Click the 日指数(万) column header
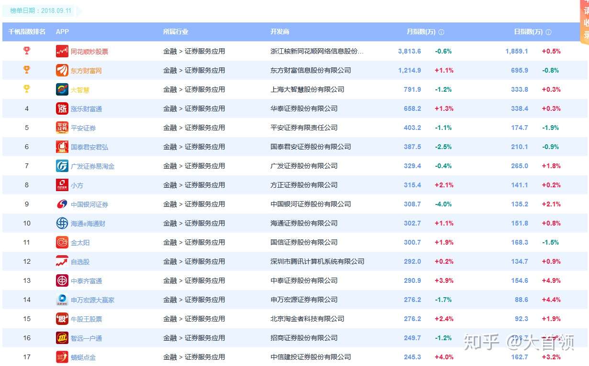589x366 pixels. click(528, 32)
